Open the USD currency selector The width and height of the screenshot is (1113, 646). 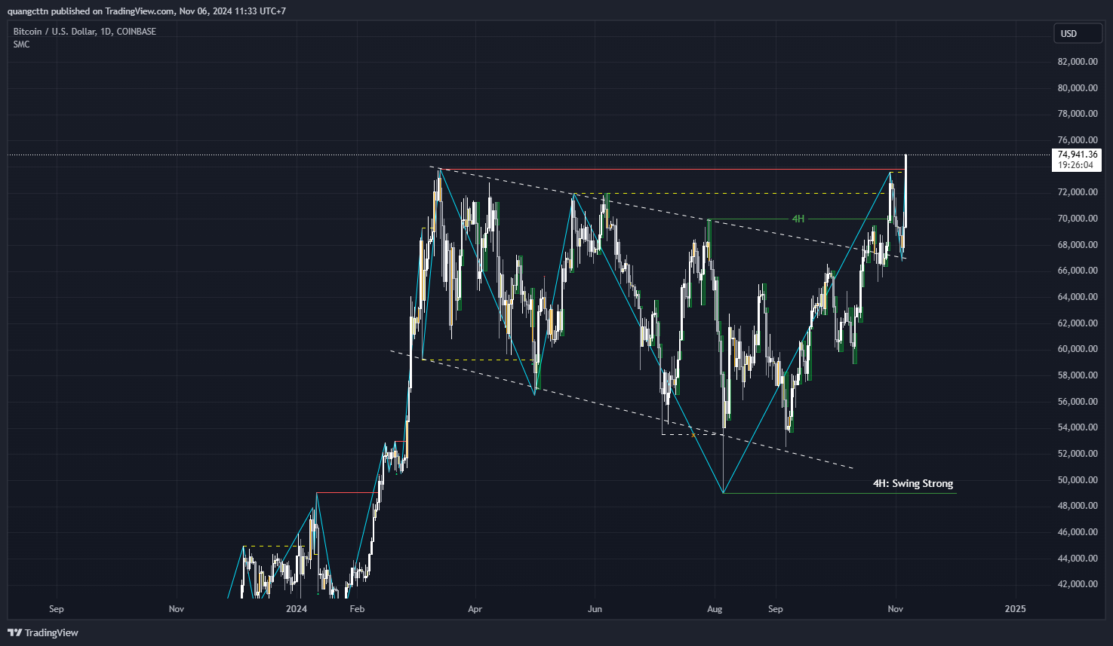pyautogui.click(x=1078, y=33)
